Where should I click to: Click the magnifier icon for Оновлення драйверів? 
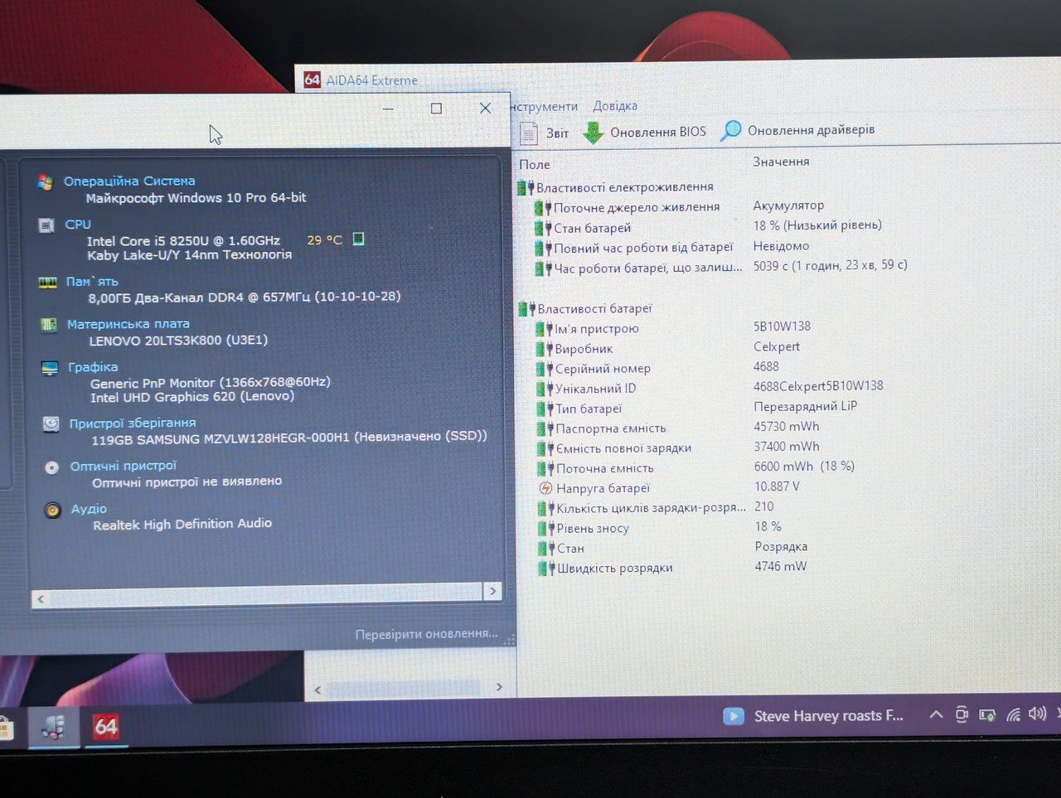(730, 131)
